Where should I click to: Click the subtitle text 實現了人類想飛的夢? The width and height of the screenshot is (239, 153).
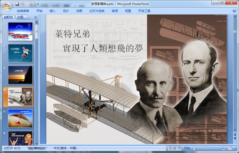pos(103,48)
